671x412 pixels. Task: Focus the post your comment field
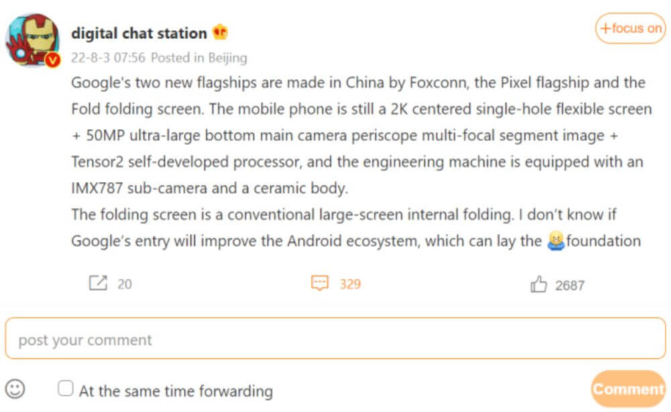[335, 340]
